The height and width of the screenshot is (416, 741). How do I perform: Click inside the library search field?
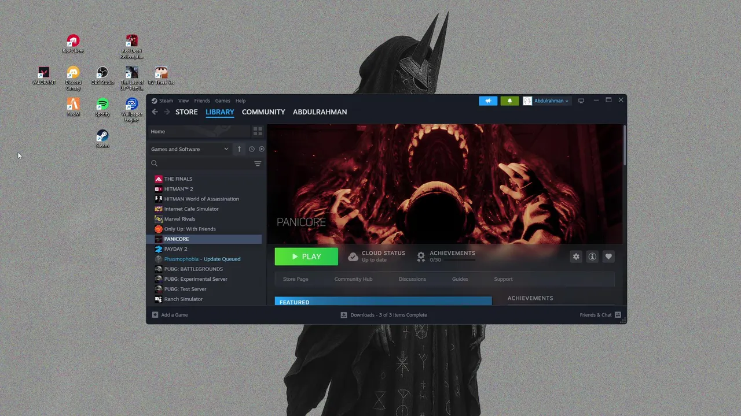click(206, 164)
